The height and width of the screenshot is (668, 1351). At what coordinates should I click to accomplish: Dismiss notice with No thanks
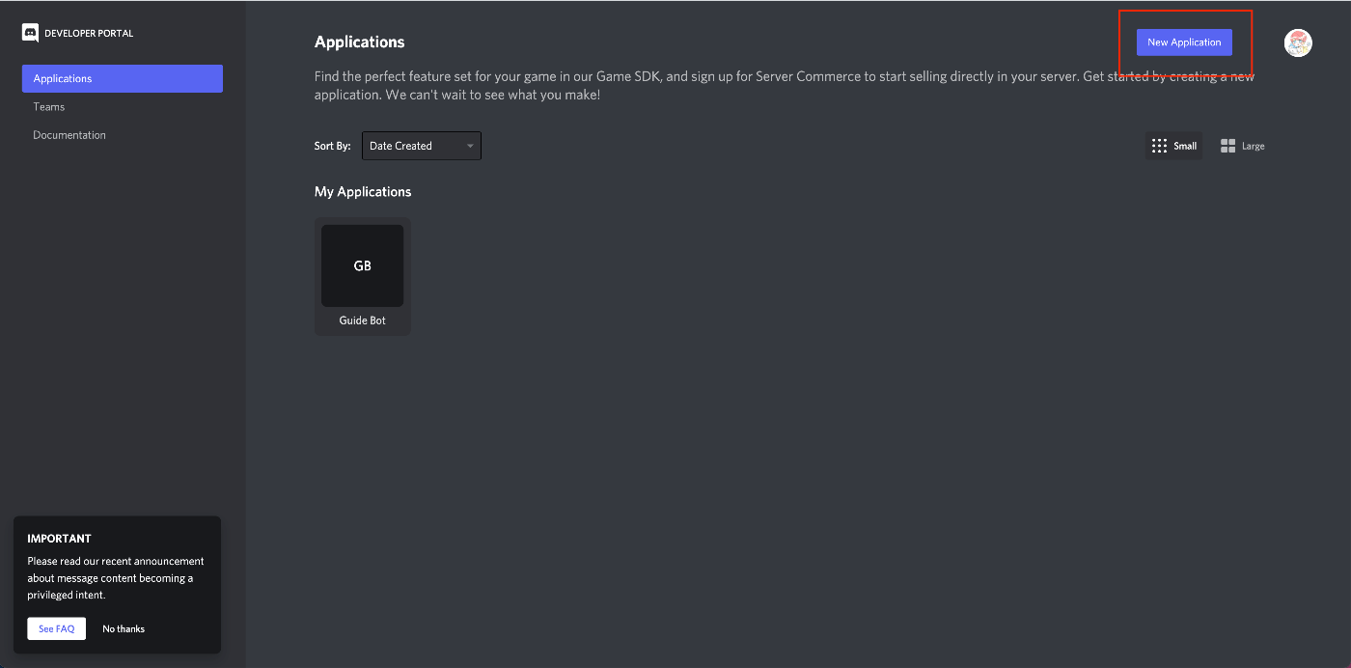click(124, 628)
